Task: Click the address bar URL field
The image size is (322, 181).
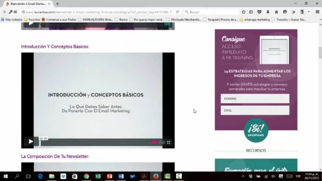Action: pyautogui.click(x=97, y=12)
